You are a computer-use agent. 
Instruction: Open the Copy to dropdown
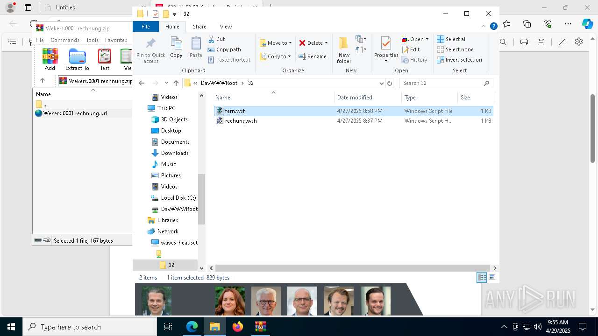click(x=276, y=56)
